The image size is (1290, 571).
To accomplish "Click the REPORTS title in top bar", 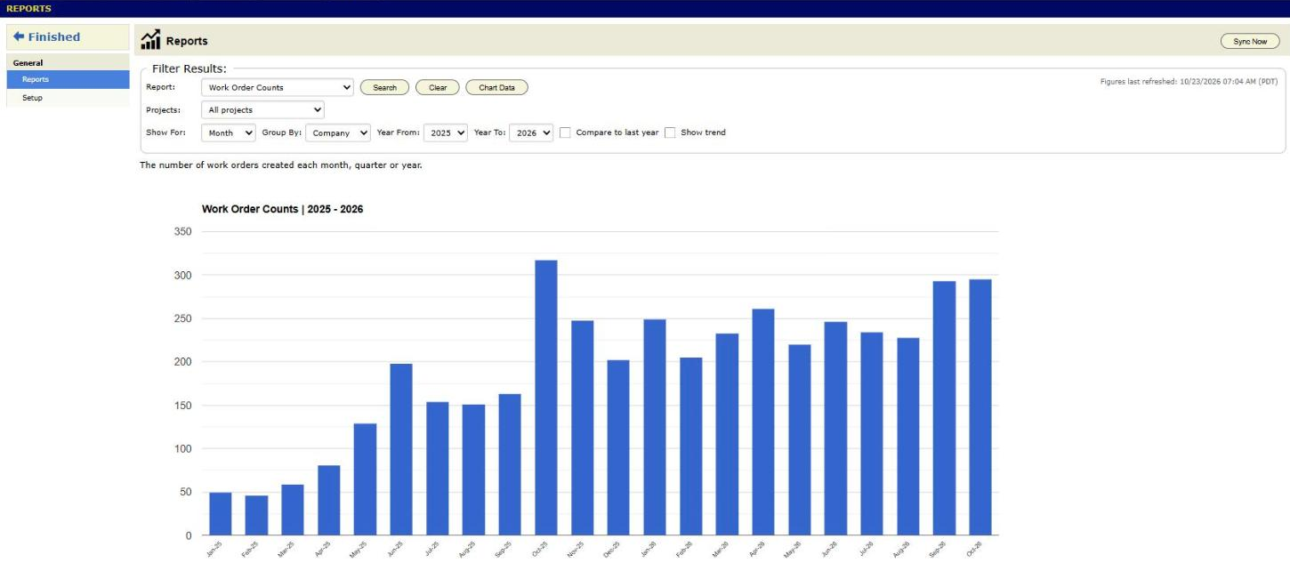I will [x=28, y=8].
